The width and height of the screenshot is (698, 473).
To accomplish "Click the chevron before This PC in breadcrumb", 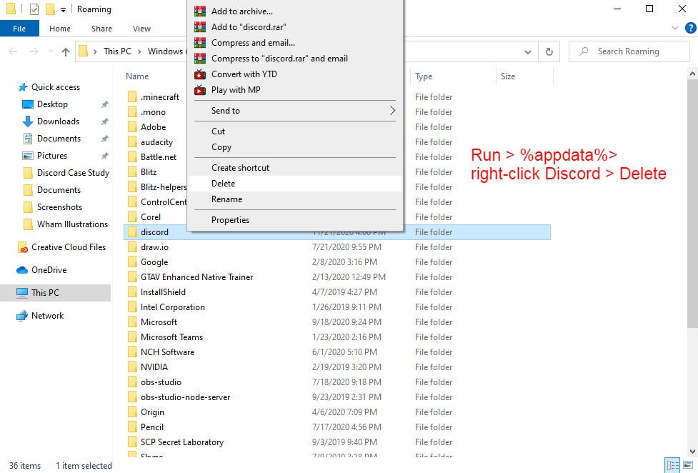I will click(95, 51).
